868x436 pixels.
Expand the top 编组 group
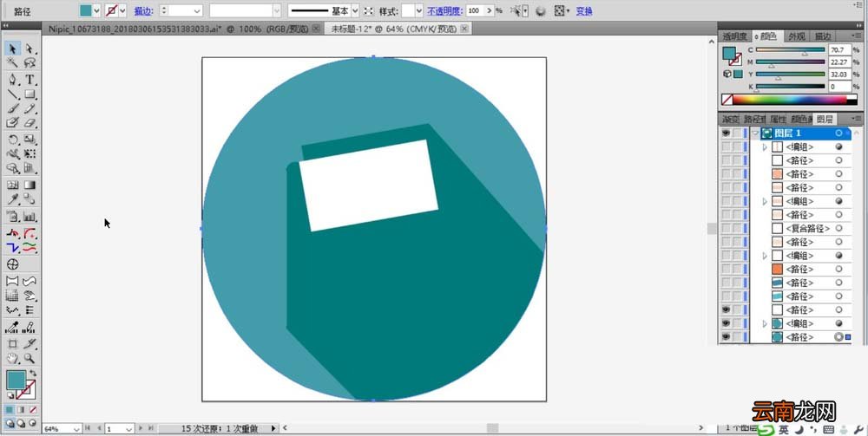(x=765, y=147)
